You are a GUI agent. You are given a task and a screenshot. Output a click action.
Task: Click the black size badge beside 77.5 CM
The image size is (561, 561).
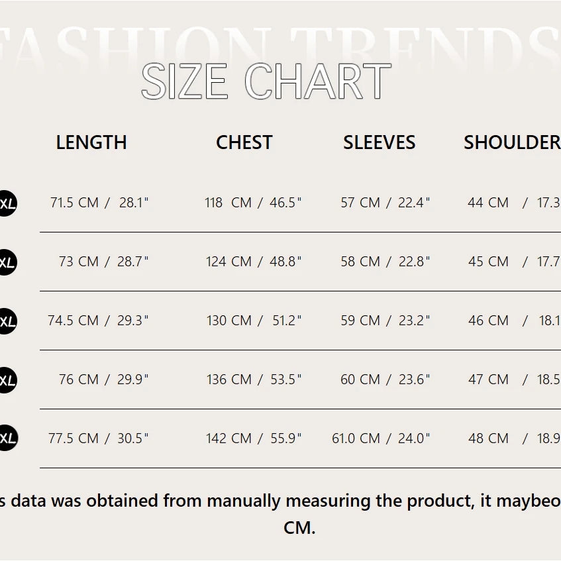[x=7, y=438]
